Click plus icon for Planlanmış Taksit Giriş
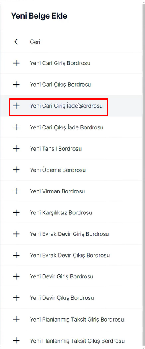145x349 pixels. 16,320
